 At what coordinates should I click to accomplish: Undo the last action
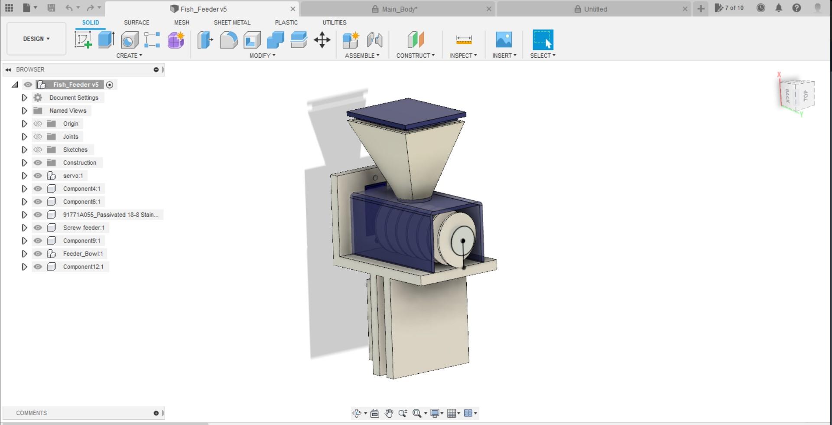click(x=69, y=8)
